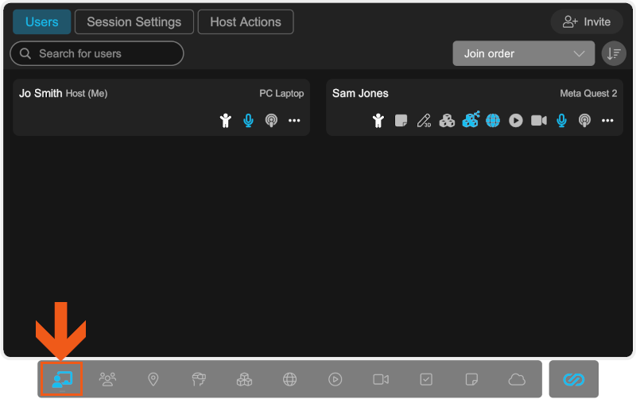The width and height of the screenshot is (636, 403).
Task: Switch to the Session Settings tab
Action: (x=134, y=22)
